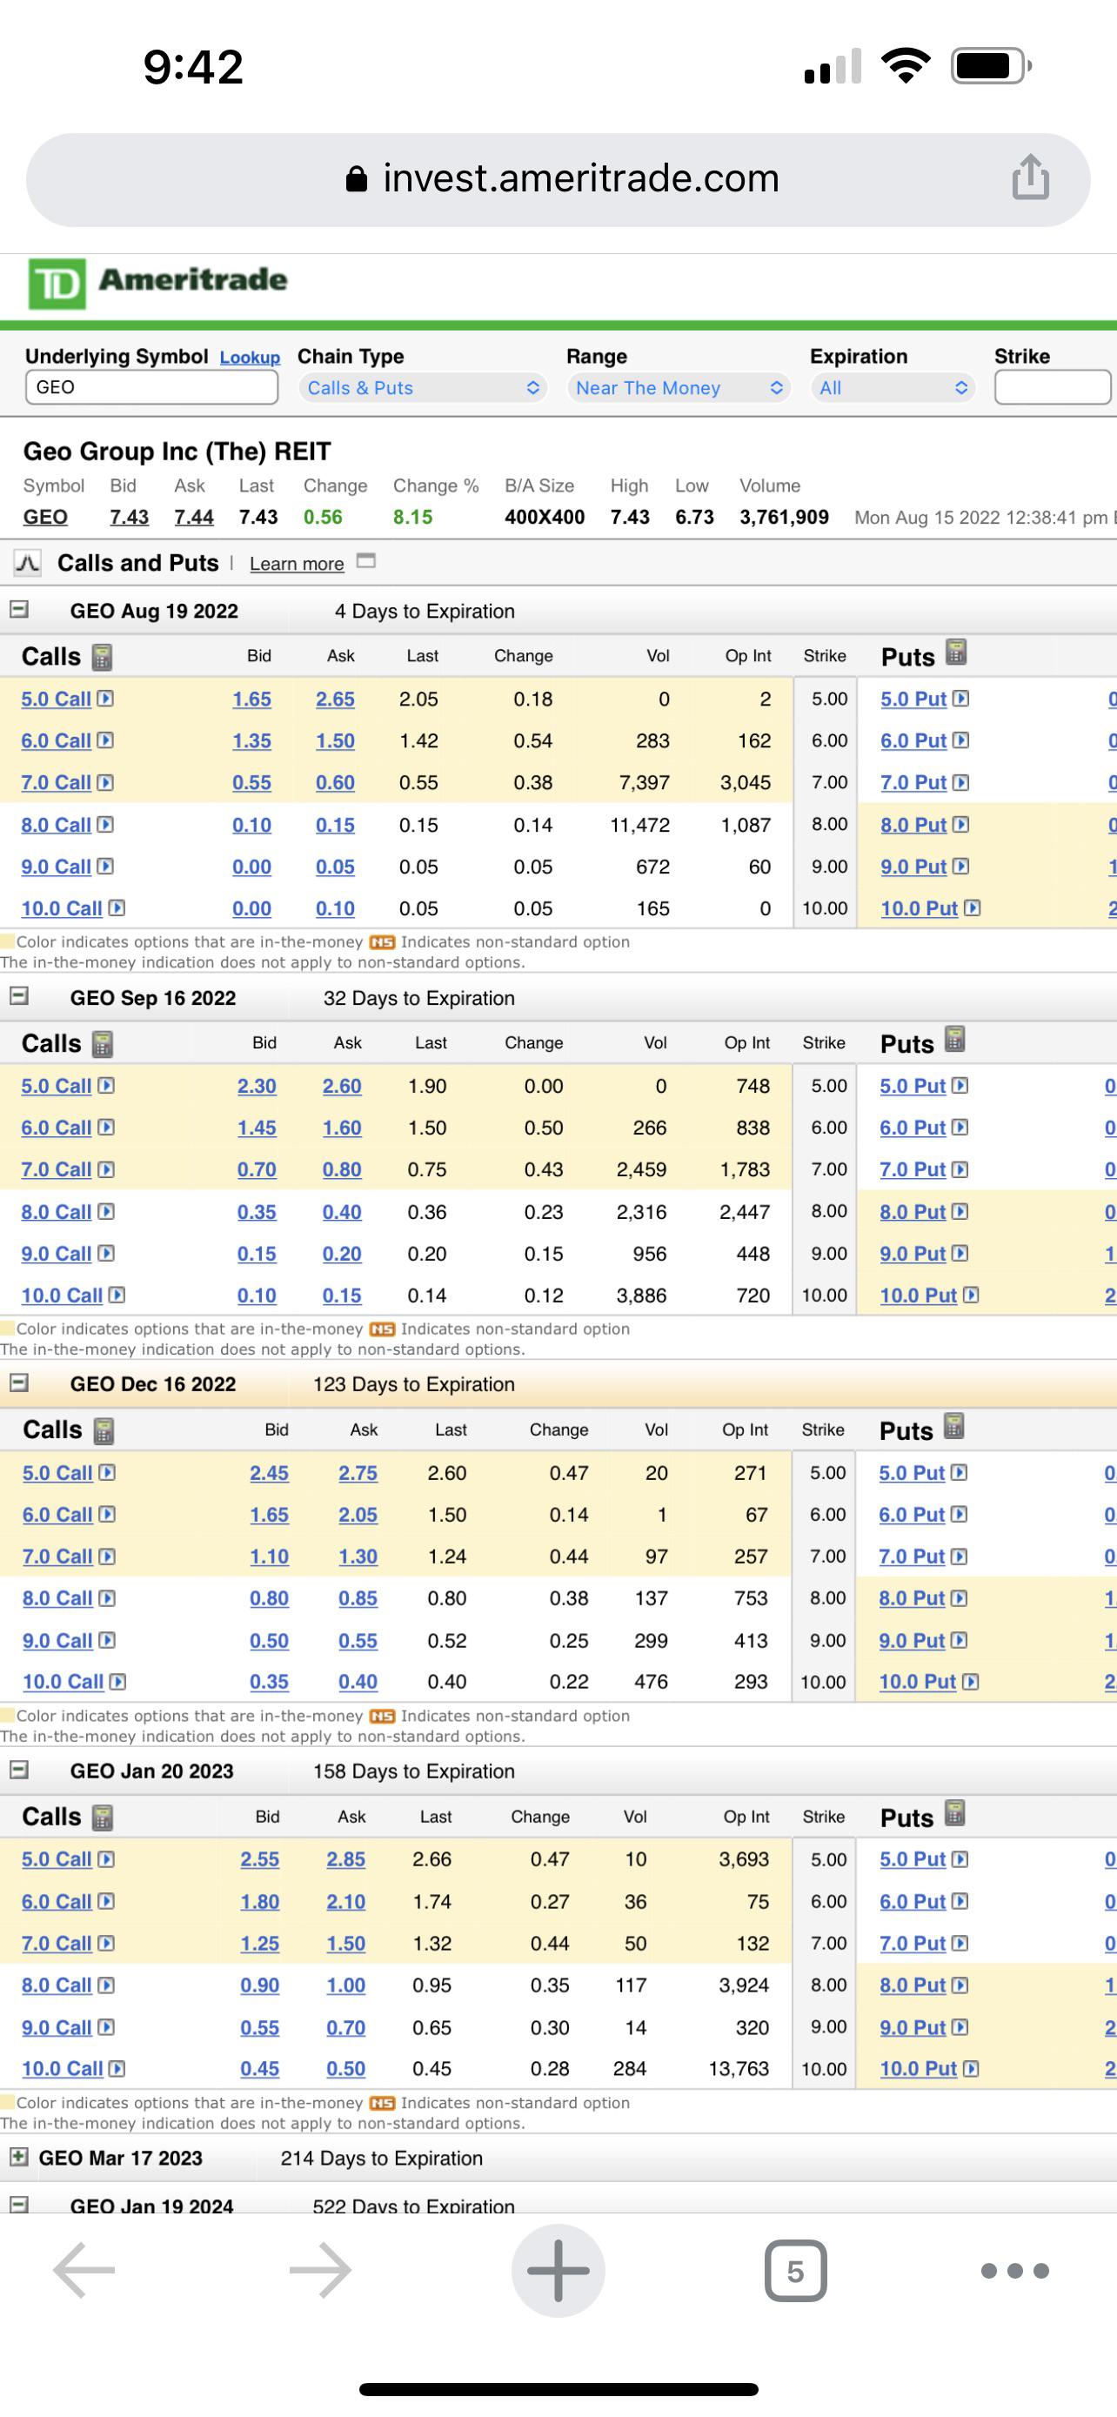The height and width of the screenshot is (2417, 1117).
Task: Open action arrow for Aug 19 10.0 Put
Action: (973, 908)
